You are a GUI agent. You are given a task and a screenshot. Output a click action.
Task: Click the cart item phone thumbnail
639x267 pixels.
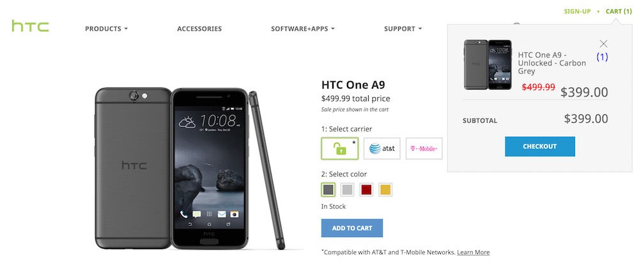point(488,65)
